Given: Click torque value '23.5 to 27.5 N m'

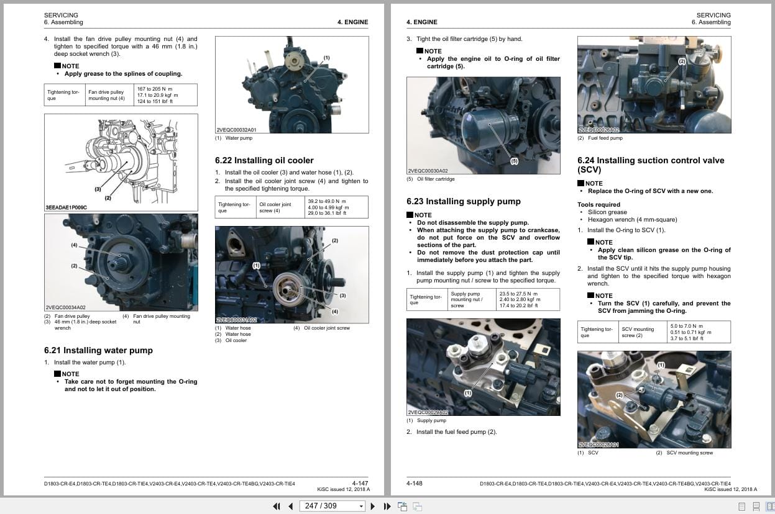Looking at the screenshot, I should pyautogui.click(x=519, y=293).
